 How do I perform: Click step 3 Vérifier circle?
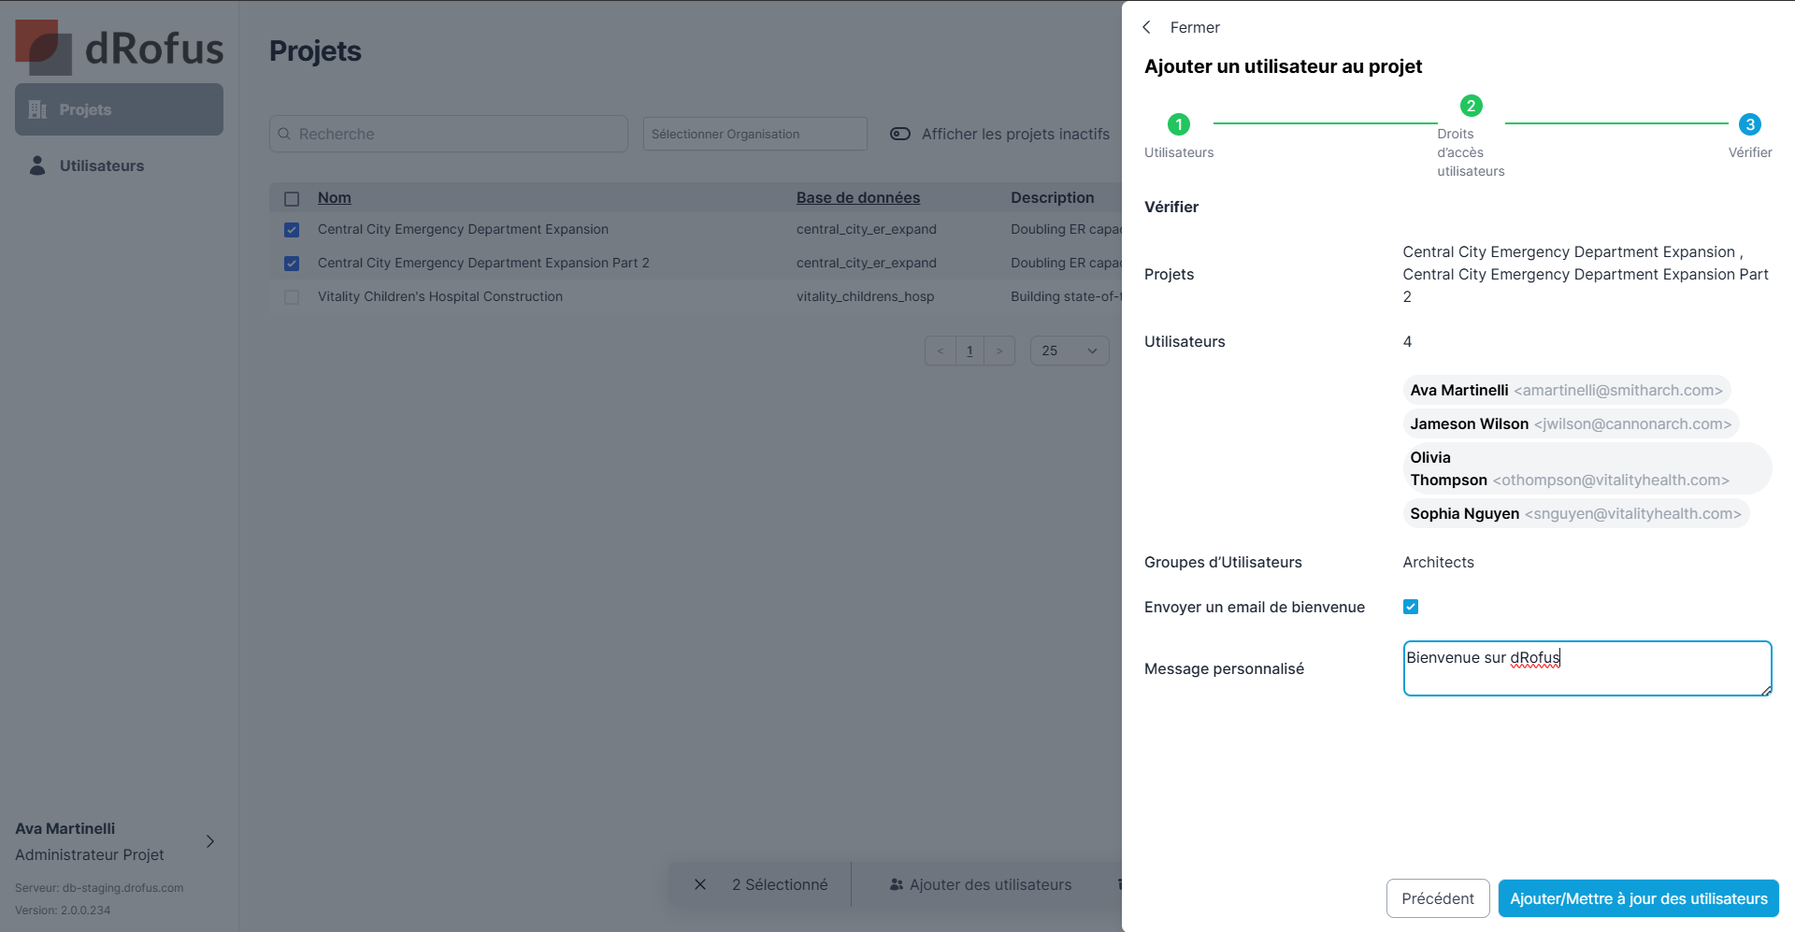coord(1749,124)
